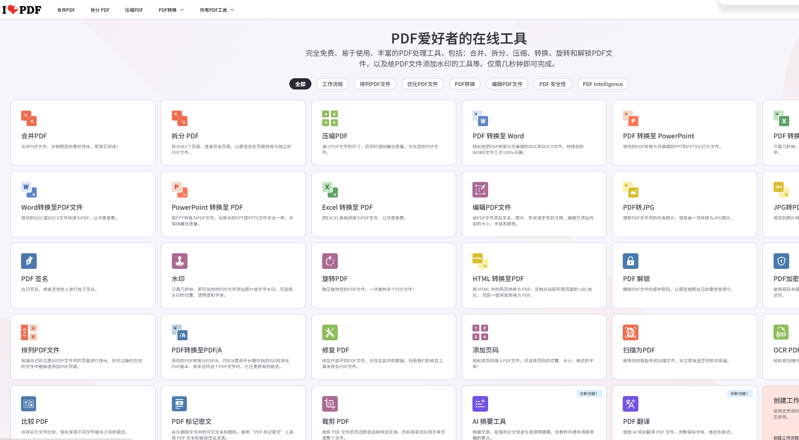The width and height of the screenshot is (799, 440).
Task: Click the PDF 解锁 unlock icon
Action: 631,261
